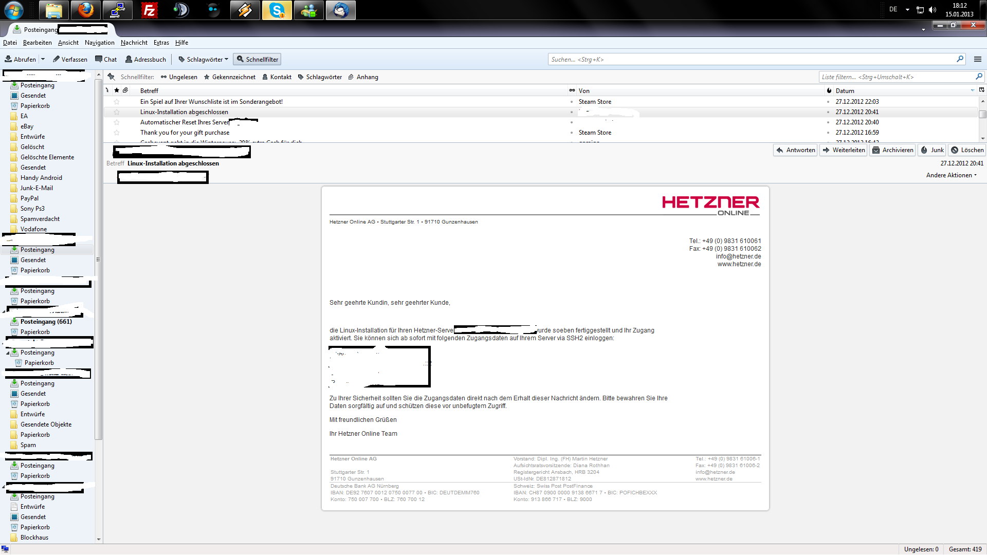Open the Abrufen dropdown arrow
987x555 pixels.
43,59
